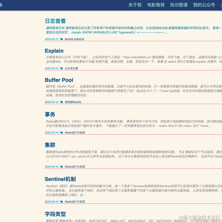The width and height of the screenshot is (222, 222).
Task: Click folder icon under Buffer Pool post
Action: [61, 102]
